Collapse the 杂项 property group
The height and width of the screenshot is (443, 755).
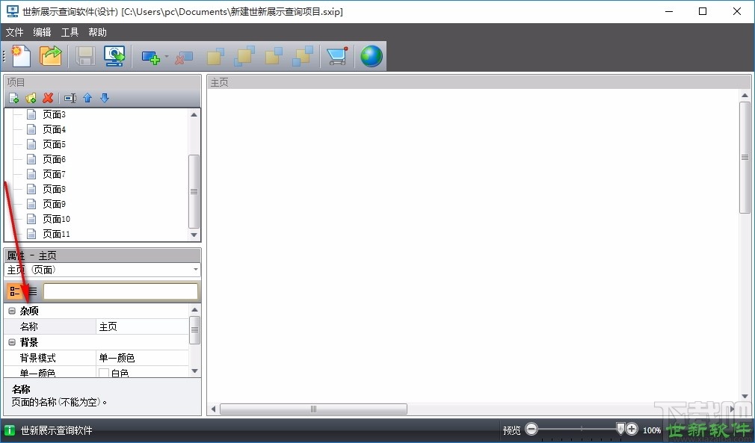point(12,312)
